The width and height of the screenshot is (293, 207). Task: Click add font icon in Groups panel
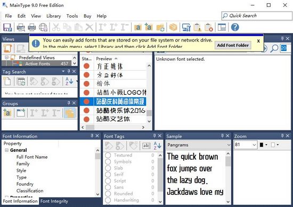click(7, 113)
